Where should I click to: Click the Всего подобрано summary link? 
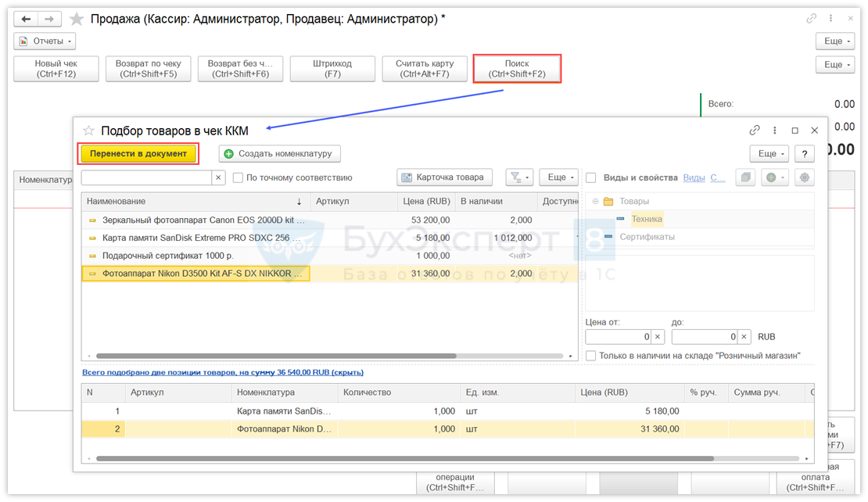pos(222,372)
